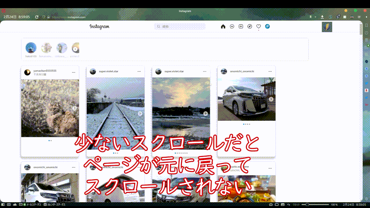
Task: Open Bookmarks panel in browser side panel
Action: click(366, 25)
